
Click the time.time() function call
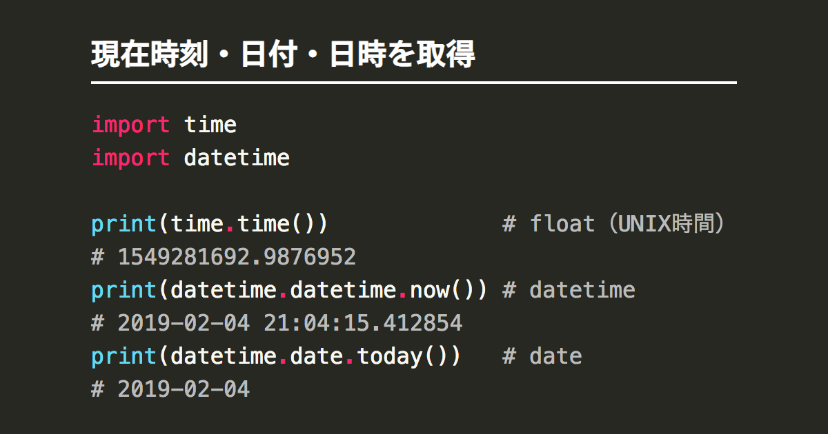pyautogui.click(x=243, y=224)
